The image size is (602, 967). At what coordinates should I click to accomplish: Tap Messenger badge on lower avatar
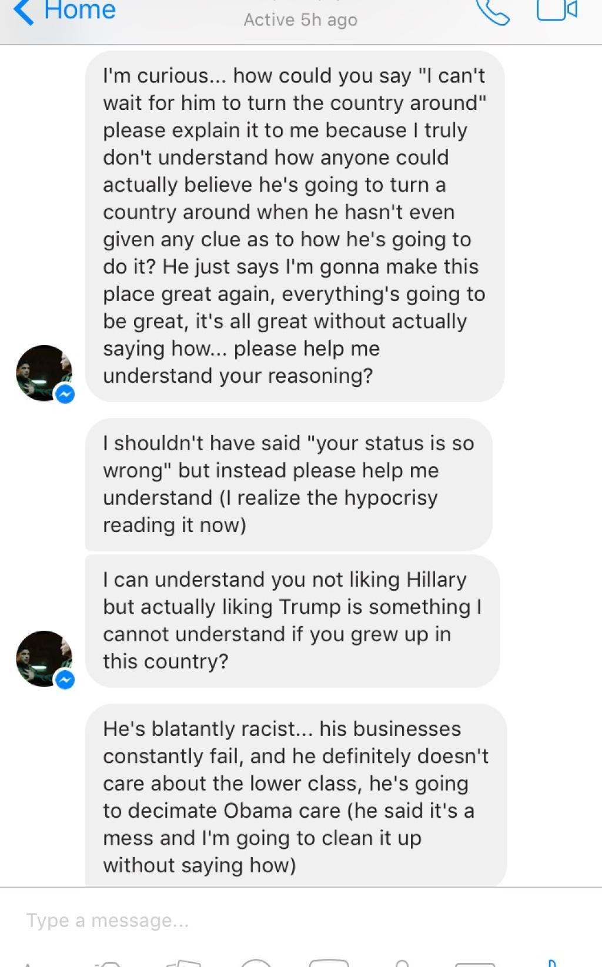pyautogui.click(x=65, y=680)
